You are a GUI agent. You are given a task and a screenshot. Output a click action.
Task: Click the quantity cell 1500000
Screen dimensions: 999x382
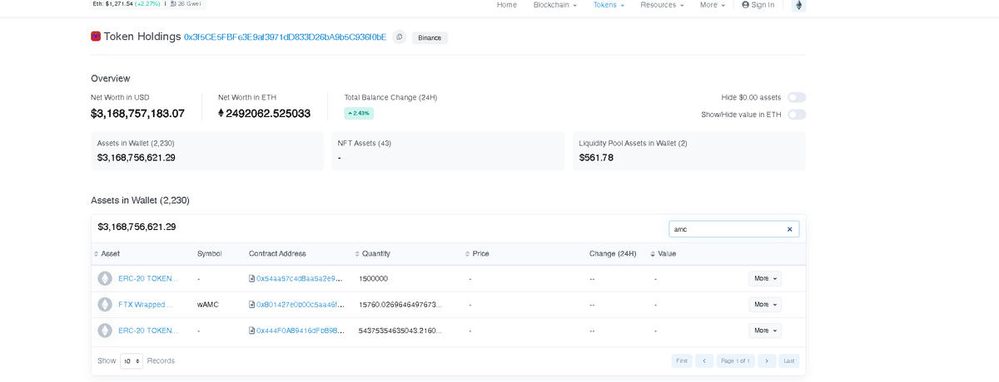pyautogui.click(x=373, y=279)
